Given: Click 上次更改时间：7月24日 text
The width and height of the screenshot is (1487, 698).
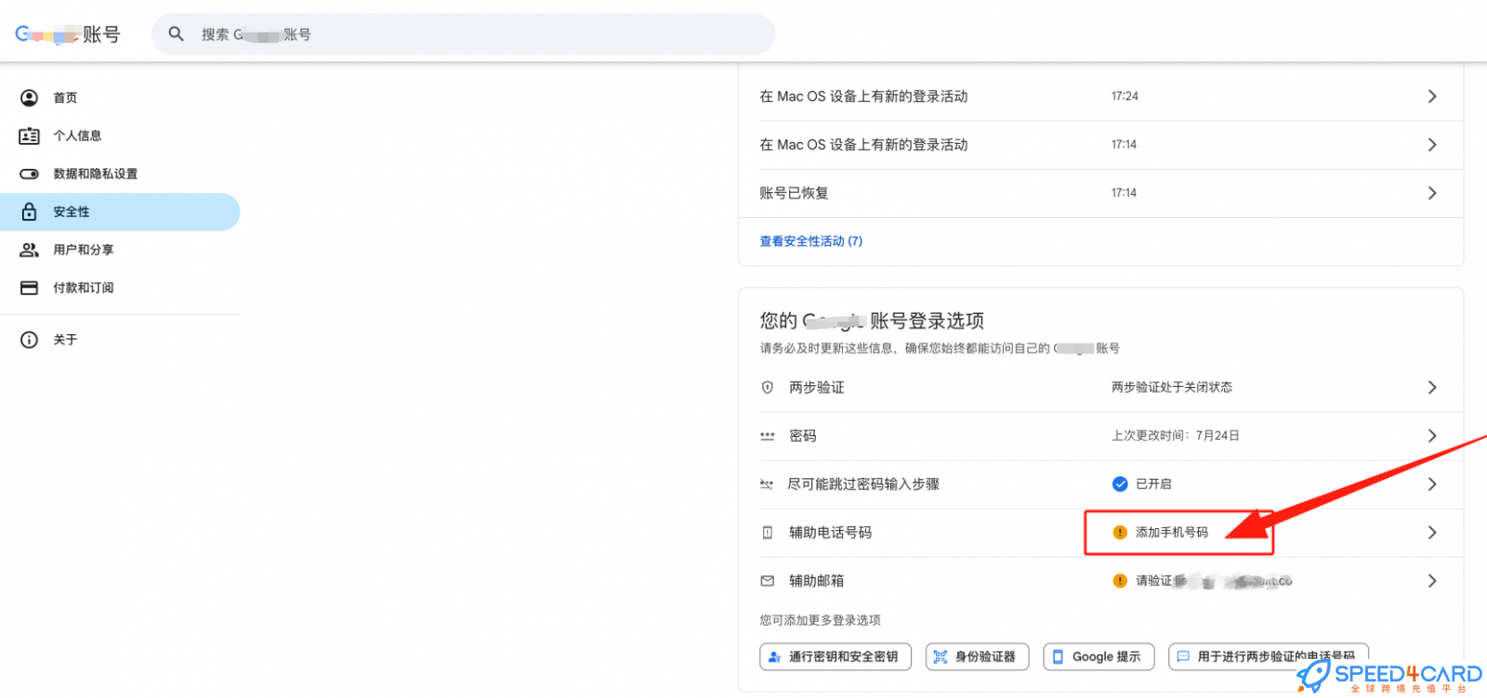Looking at the screenshot, I should [x=1176, y=435].
